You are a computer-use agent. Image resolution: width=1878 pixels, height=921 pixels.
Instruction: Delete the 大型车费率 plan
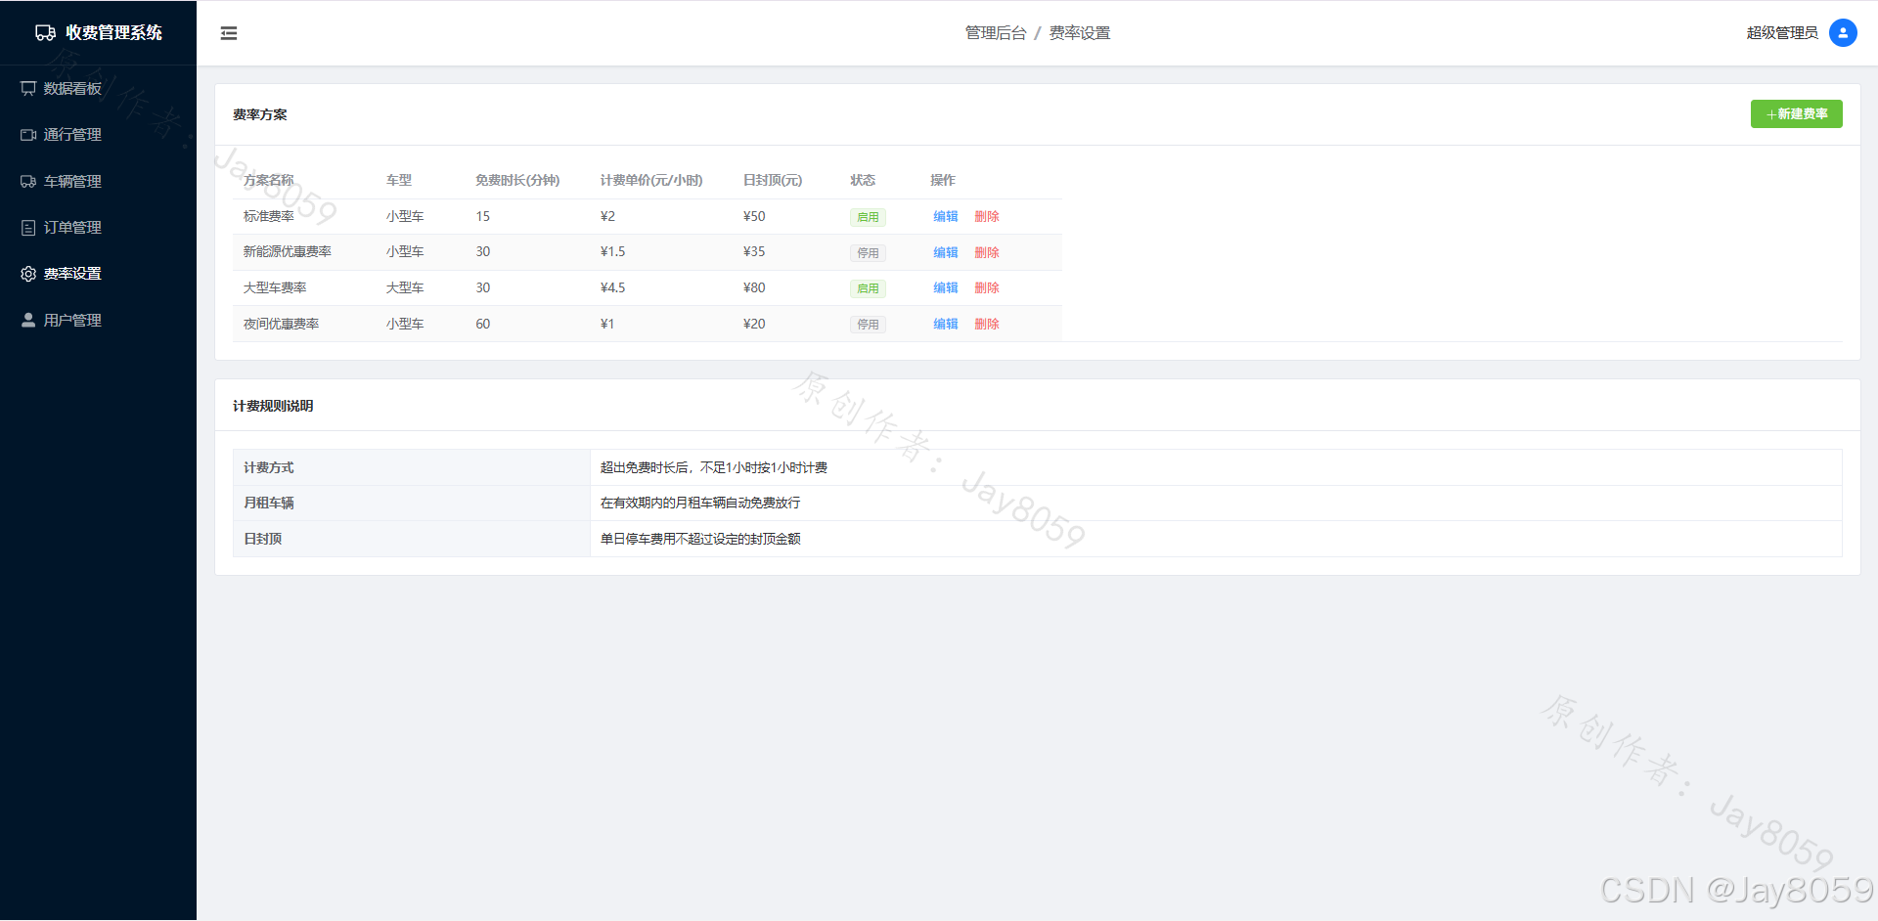987,288
